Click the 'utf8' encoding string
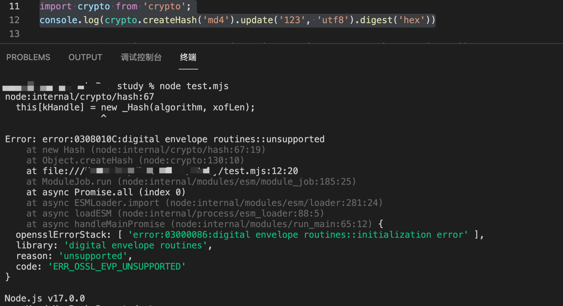This screenshot has width=563, height=306. click(x=333, y=20)
